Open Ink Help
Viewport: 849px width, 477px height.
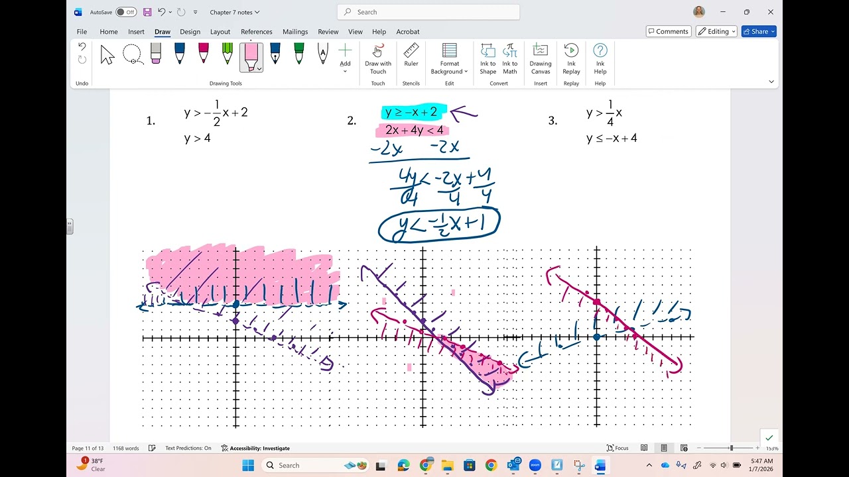coord(600,59)
